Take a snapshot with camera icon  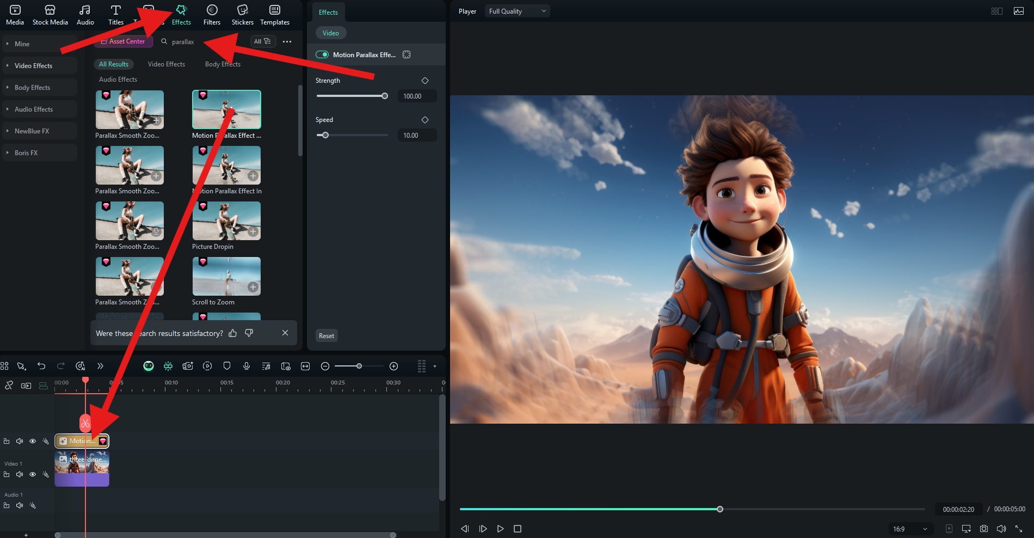tap(984, 529)
